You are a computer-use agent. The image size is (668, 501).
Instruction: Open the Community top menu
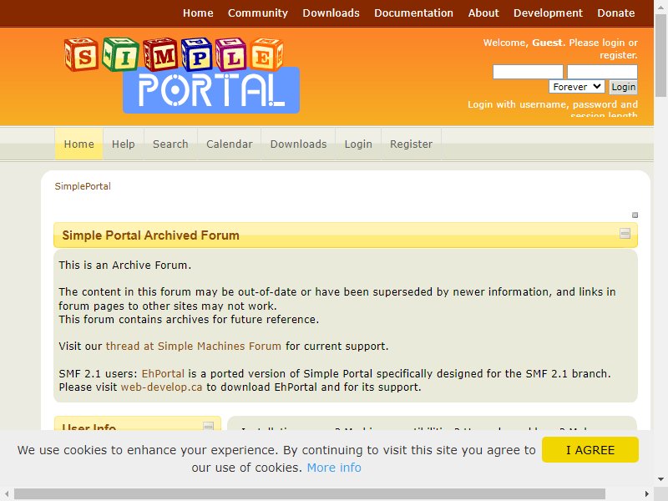click(x=258, y=13)
